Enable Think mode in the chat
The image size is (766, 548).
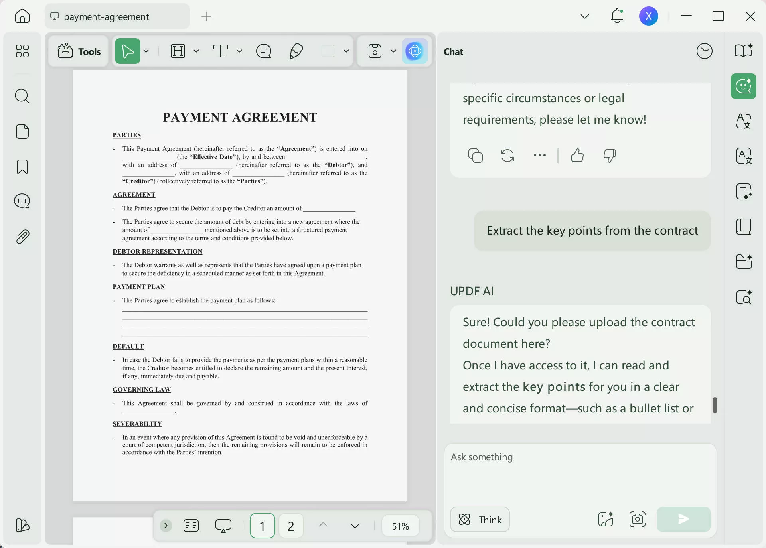pos(479,519)
